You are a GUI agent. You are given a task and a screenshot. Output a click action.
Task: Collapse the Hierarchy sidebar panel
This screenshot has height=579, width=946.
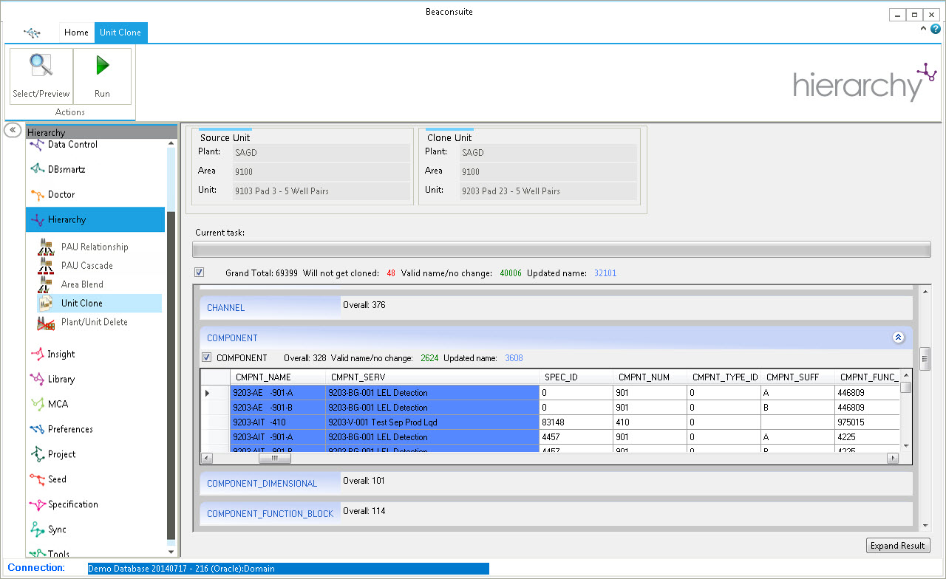[13, 130]
